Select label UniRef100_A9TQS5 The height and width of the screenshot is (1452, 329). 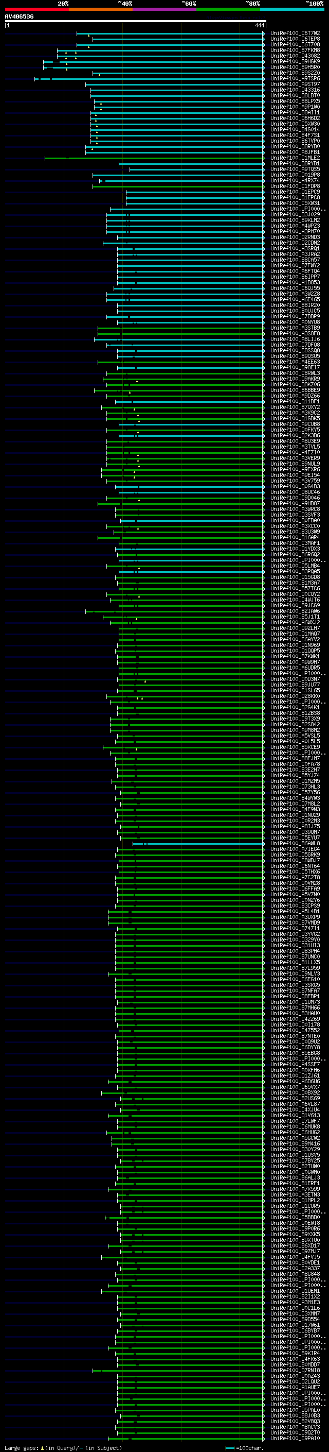[295, 169]
